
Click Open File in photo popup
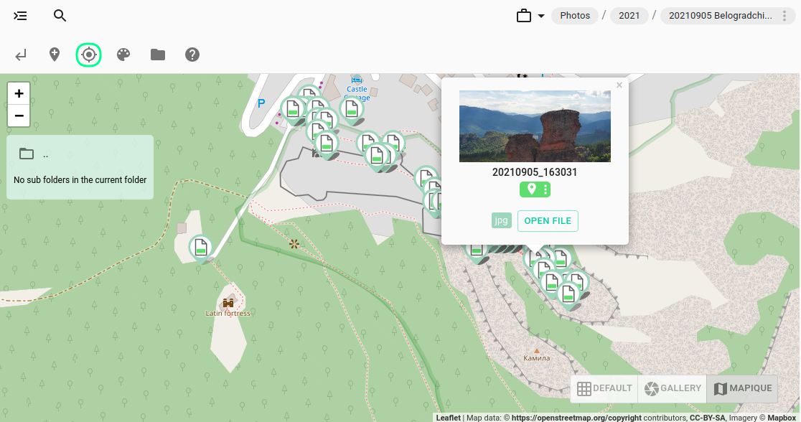tap(548, 221)
